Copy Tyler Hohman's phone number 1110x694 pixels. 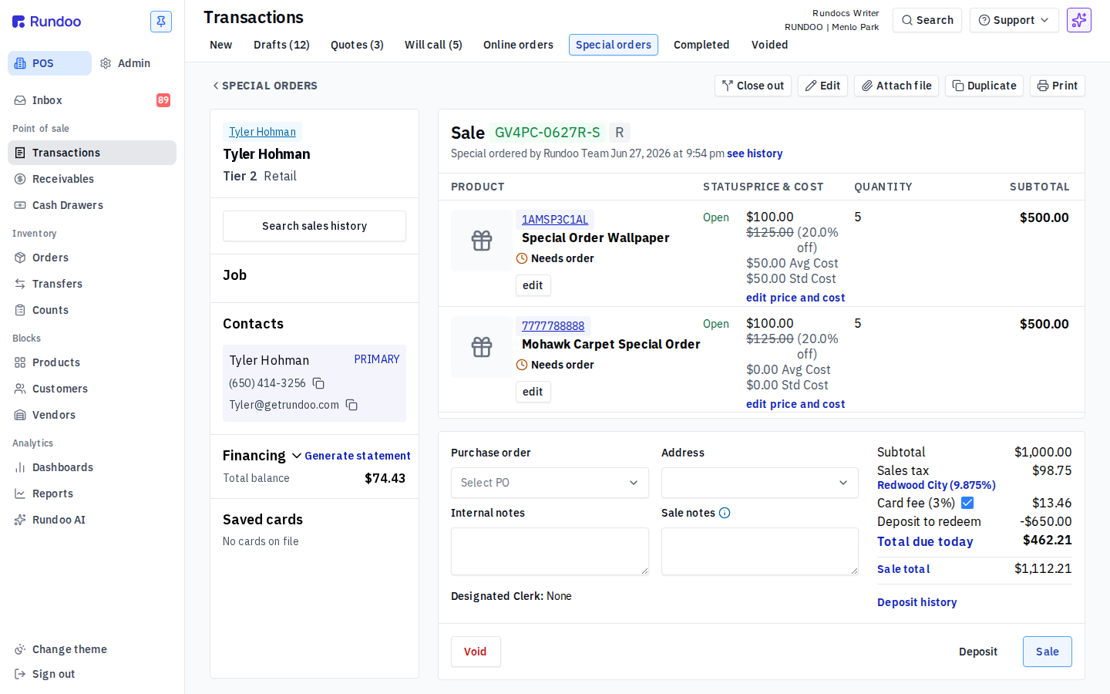coord(318,383)
